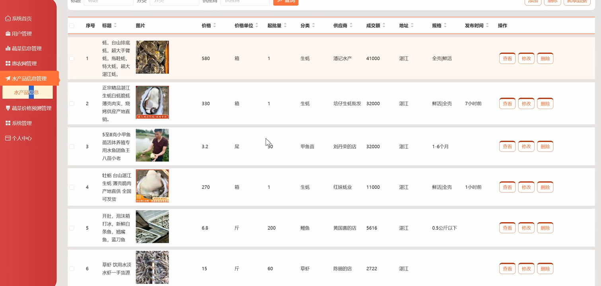Click the sort arrows next to 价格
The width and height of the screenshot is (601, 286).
pyautogui.click(x=215, y=25)
